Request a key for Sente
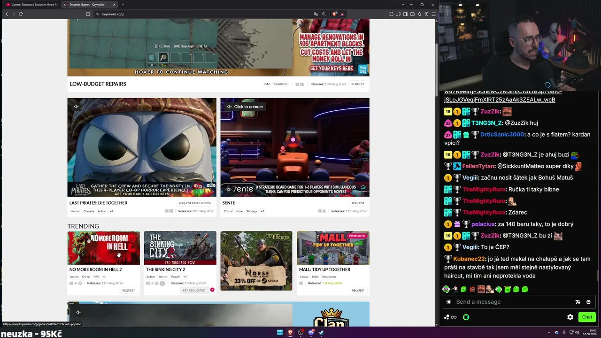Image resolution: width=601 pixels, height=338 pixels. pos(358,203)
